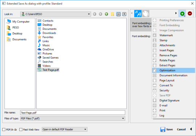Click the Cancel button
This screenshot has width=196, height=136.
tap(181, 129)
